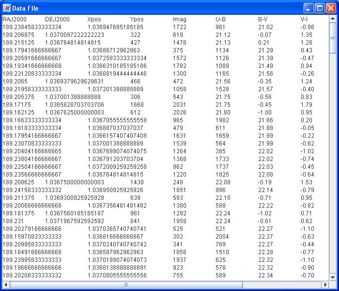The width and height of the screenshot is (339, 291).
Task: Click the horizontal scrollbar thumb
Action: (x=126, y=285)
